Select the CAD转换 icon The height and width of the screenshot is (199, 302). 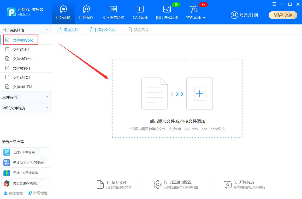140,9
